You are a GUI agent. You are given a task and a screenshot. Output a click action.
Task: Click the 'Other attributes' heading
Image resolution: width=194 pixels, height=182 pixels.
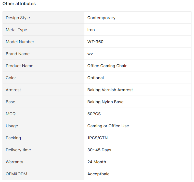19,4
